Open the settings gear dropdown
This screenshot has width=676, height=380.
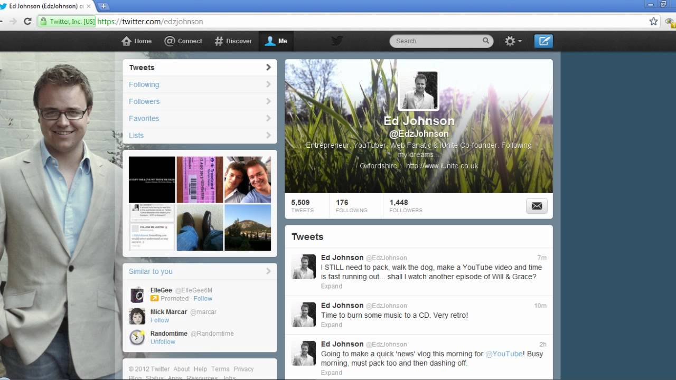pyautogui.click(x=513, y=41)
